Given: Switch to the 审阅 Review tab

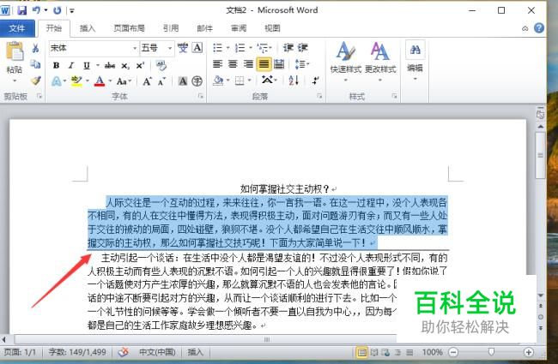Looking at the screenshot, I should pos(239,28).
